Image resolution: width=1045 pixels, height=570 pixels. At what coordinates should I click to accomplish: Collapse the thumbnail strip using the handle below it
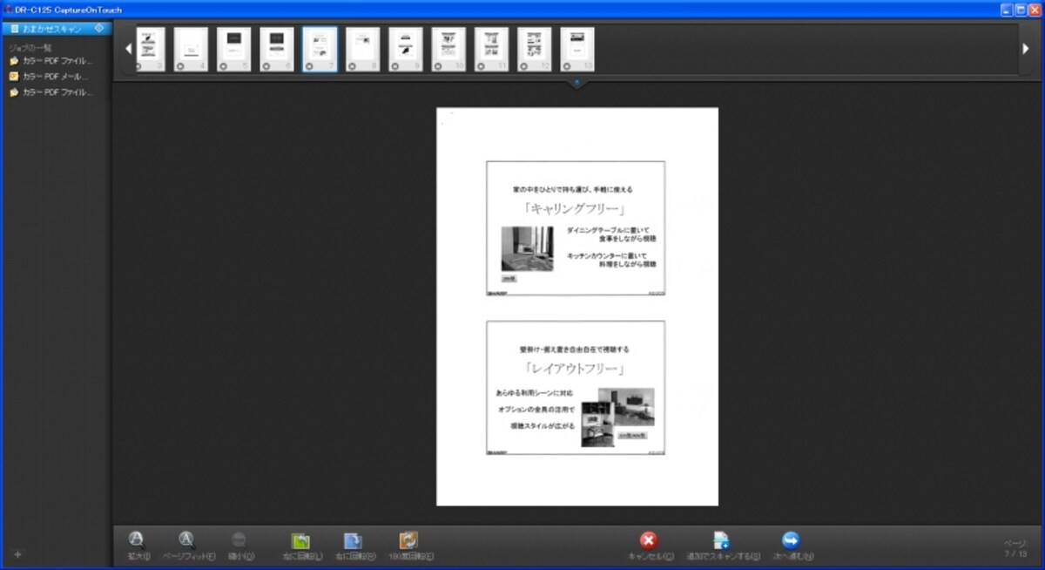click(577, 84)
